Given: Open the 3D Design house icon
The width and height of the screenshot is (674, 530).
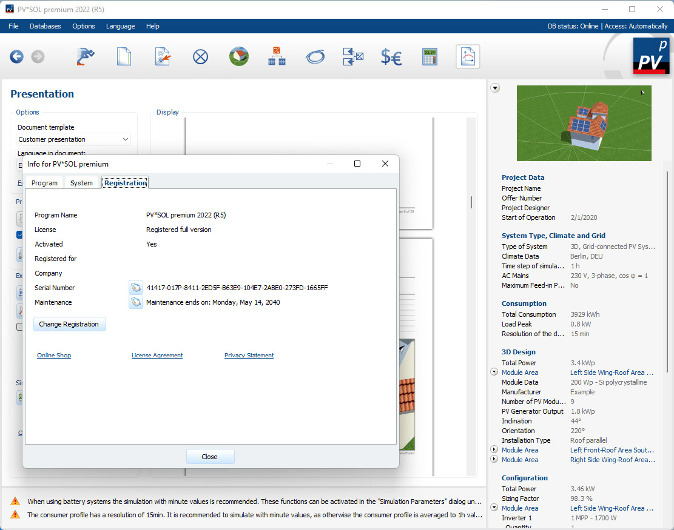Looking at the screenshot, I should (x=239, y=57).
